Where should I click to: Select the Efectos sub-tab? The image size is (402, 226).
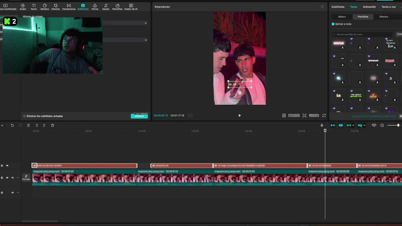click(384, 17)
